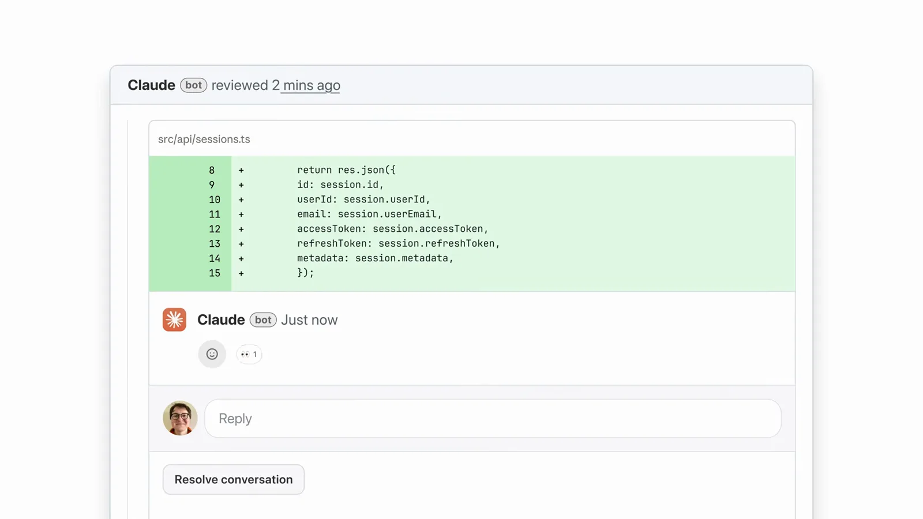This screenshot has height=519, width=923.
Task: Click the user profile photo beside Reply
Action: [180, 418]
